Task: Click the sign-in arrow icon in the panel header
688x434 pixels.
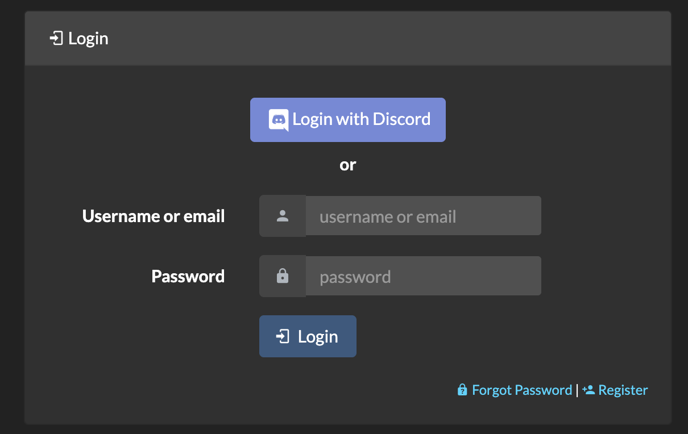Action: (56, 39)
